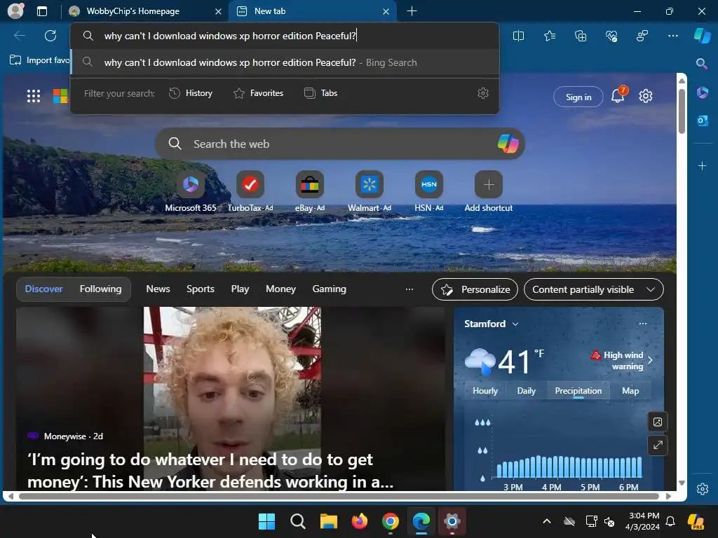This screenshot has width=718, height=538.
Task: Switch weather to Hourly tab
Action: [x=485, y=391]
